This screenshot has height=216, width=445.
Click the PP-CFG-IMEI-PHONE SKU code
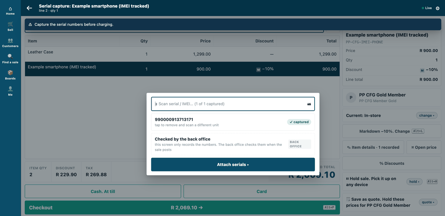(x=365, y=42)
